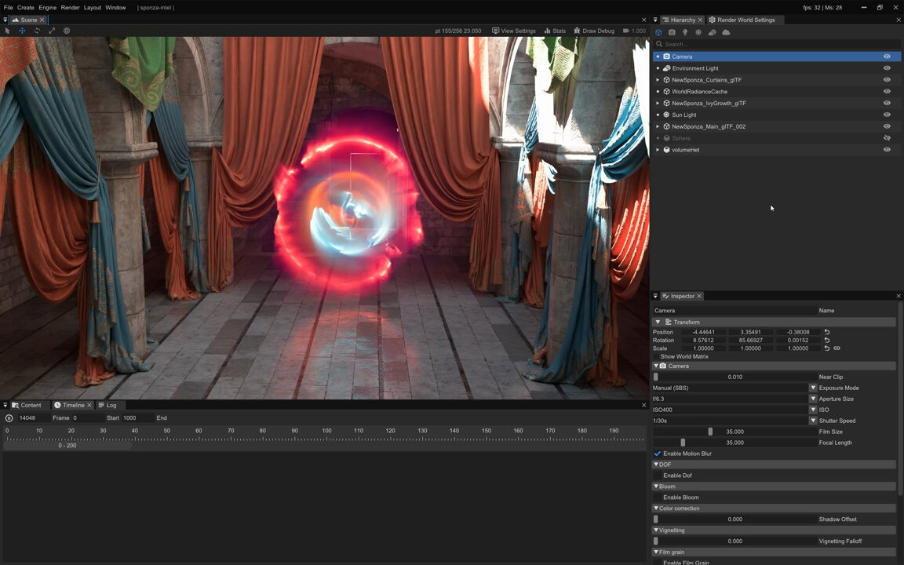This screenshot has width=904, height=565.
Task: Click the Draw Debug button
Action: [x=594, y=31]
